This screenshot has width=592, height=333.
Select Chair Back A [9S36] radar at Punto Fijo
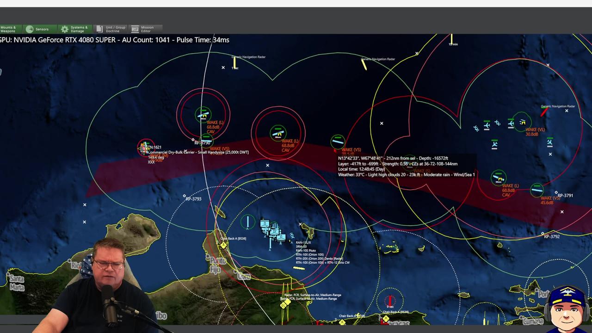pos(224,245)
